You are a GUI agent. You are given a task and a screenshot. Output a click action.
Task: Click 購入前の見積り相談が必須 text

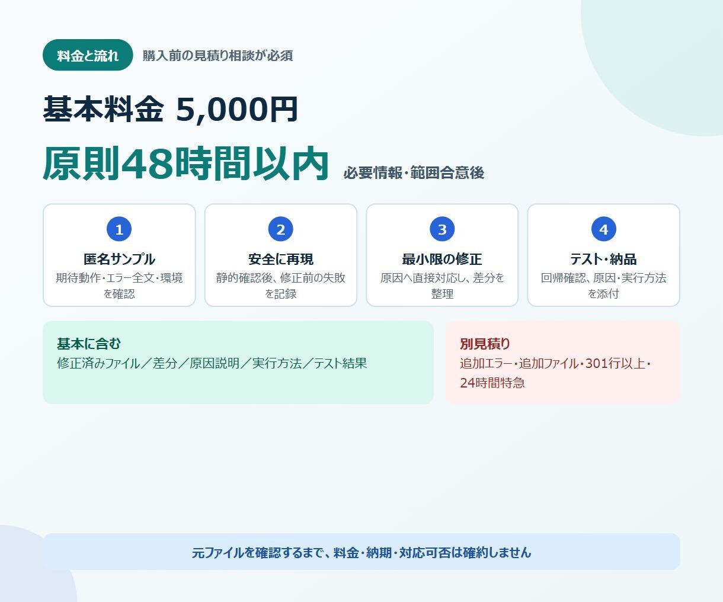(x=218, y=56)
